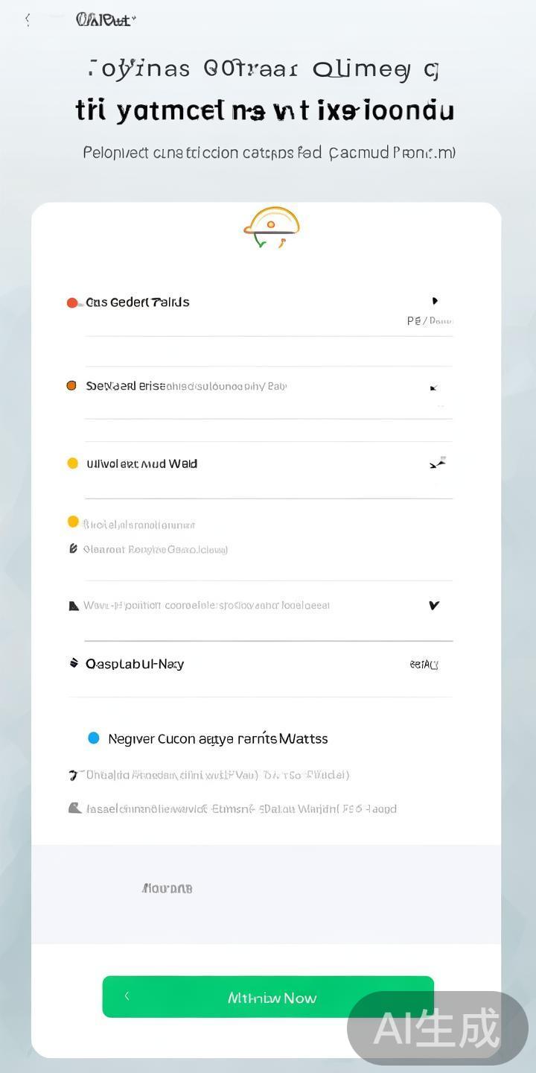Image resolution: width=536 pixels, height=1073 pixels.
Task: Click the helmet logo icon on the card
Action: pyautogui.click(x=271, y=227)
